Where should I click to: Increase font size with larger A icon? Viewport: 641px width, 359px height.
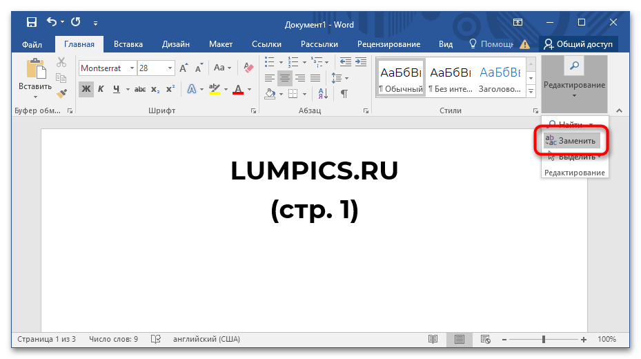point(184,68)
